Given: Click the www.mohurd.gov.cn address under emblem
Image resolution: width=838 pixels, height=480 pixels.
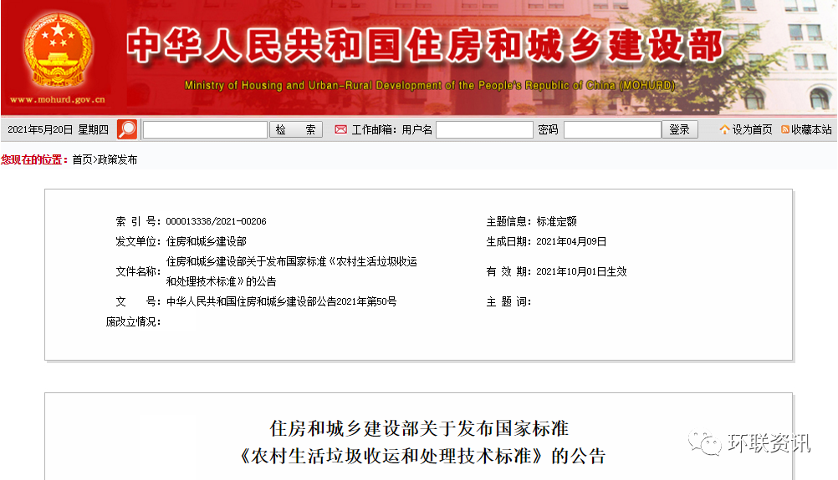Looking at the screenshot, I should [x=57, y=99].
